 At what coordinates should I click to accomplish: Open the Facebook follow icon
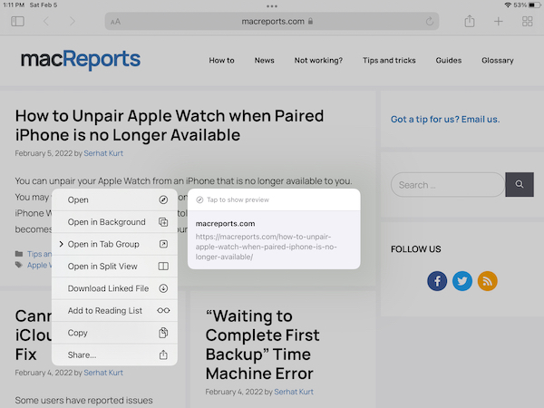(x=437, y=281)
